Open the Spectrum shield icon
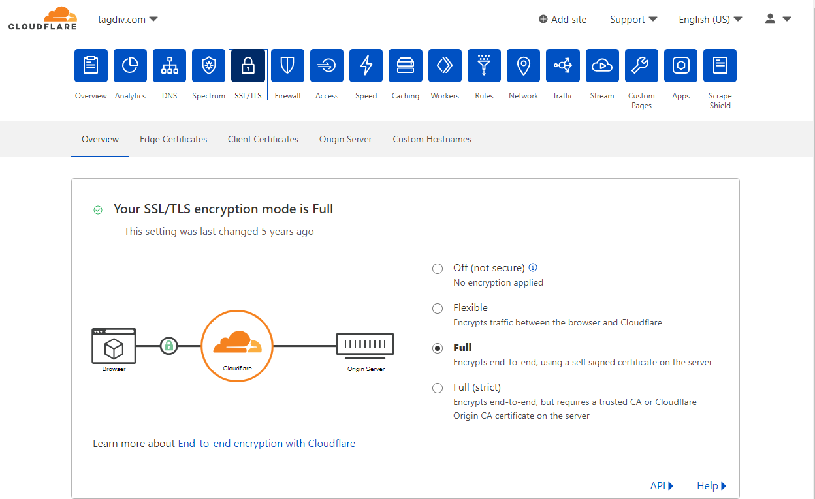Image resolution: width=815 pixels, height=499 pixels. [209, 65]
